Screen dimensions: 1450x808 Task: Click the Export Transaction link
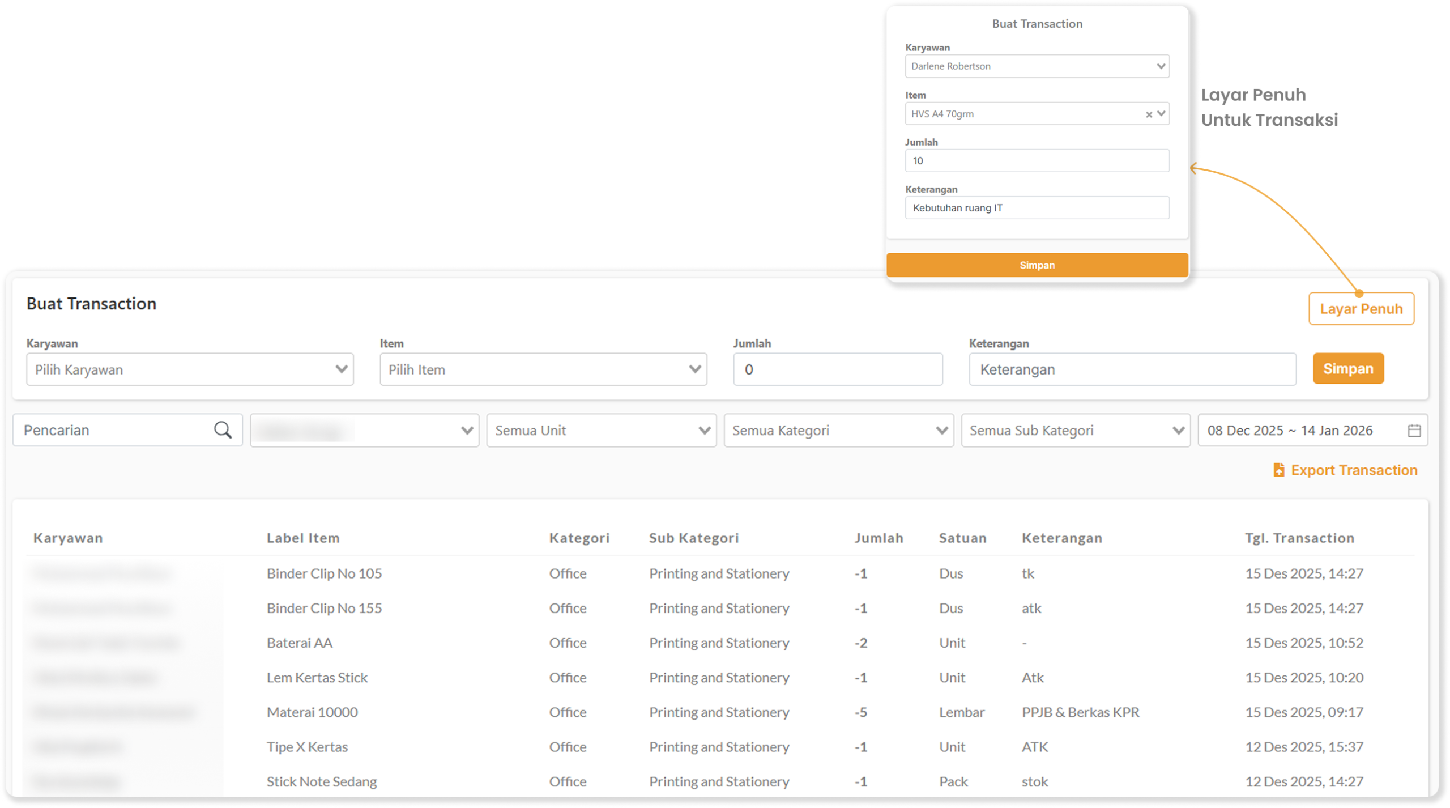[x=1354, y=470]
